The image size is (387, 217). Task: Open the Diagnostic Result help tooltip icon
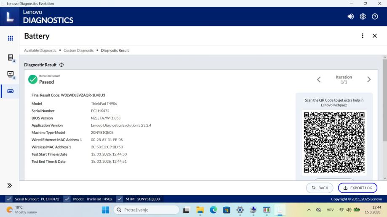61,65
